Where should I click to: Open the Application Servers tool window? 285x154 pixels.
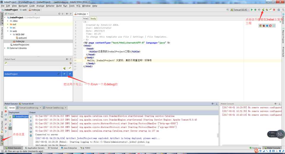(34, 148)
